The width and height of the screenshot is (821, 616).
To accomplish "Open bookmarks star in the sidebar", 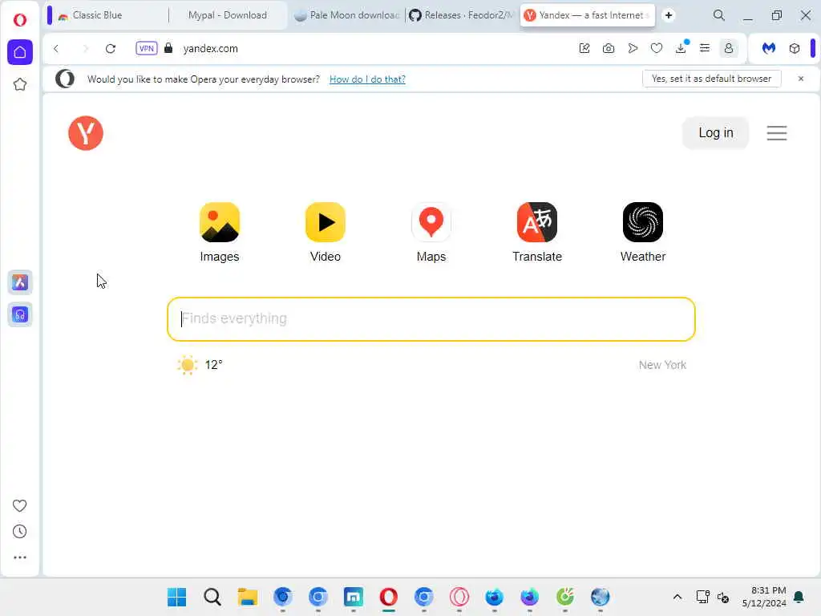I will point(20,84).
